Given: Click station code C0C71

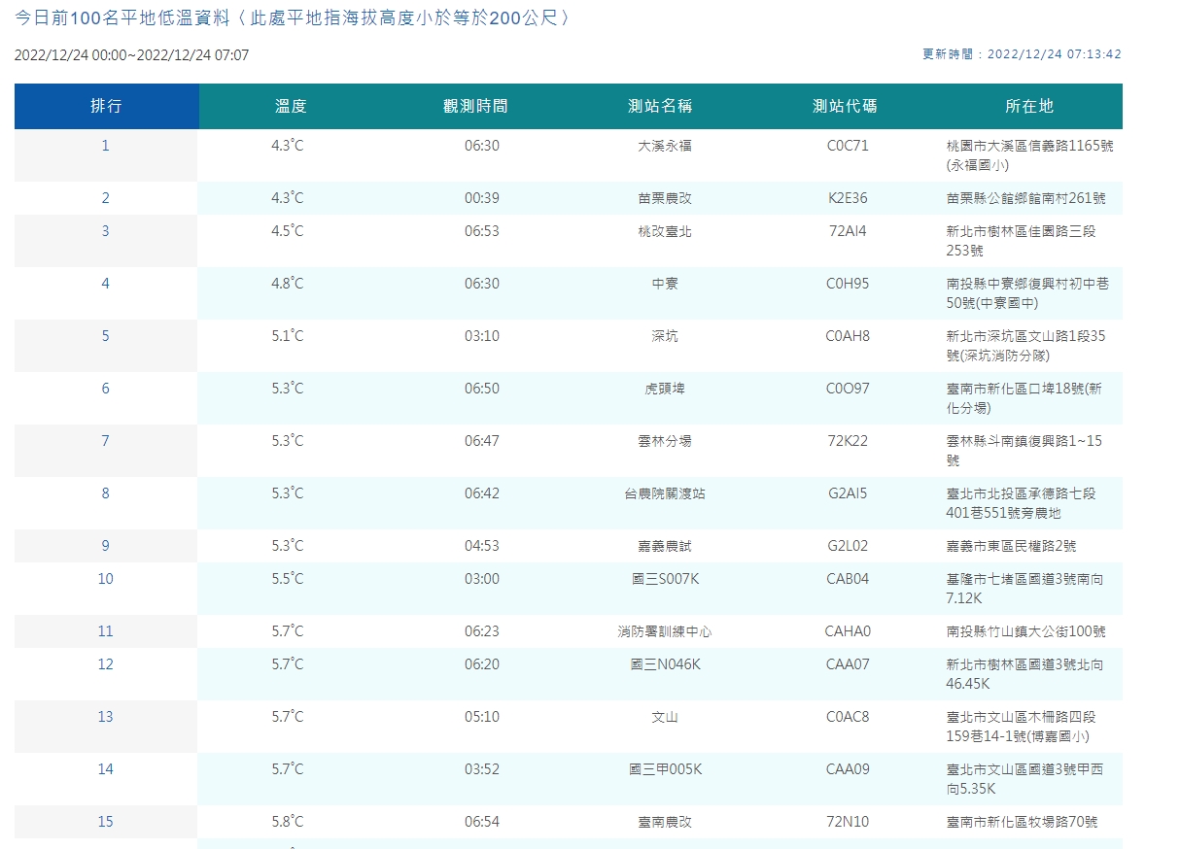Looking at the screenshot, I should [x=848, y=146].
